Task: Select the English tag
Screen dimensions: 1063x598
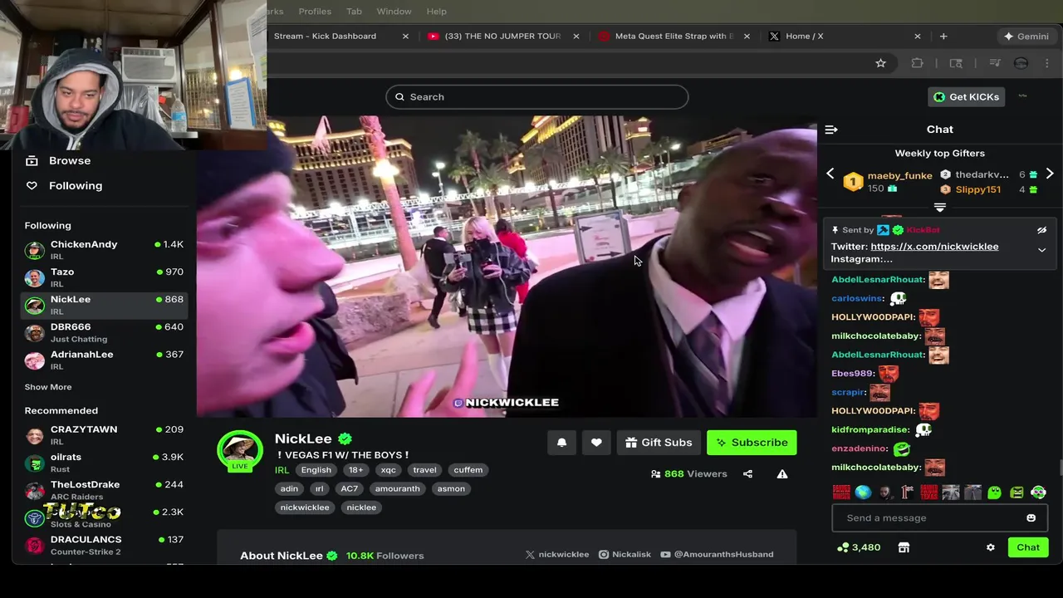Action: pyautogui.click(x=316, y=470)
